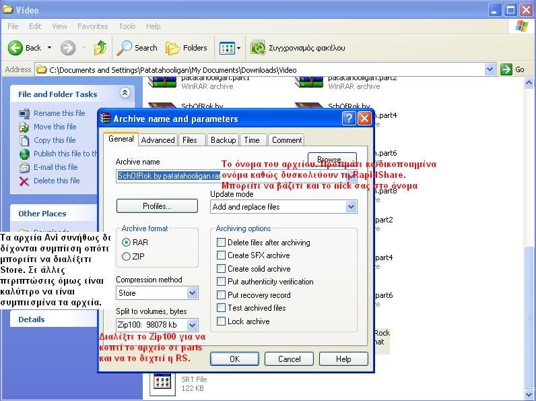The image size is (536, 401).
Task: Click the Copy this file icon
Action: coord(24,140)
